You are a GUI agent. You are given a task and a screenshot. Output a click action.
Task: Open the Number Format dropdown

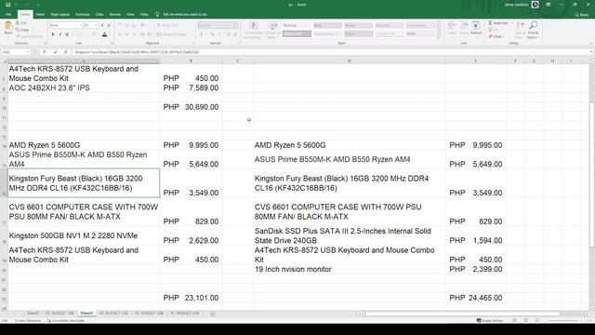tap(236, 25)
